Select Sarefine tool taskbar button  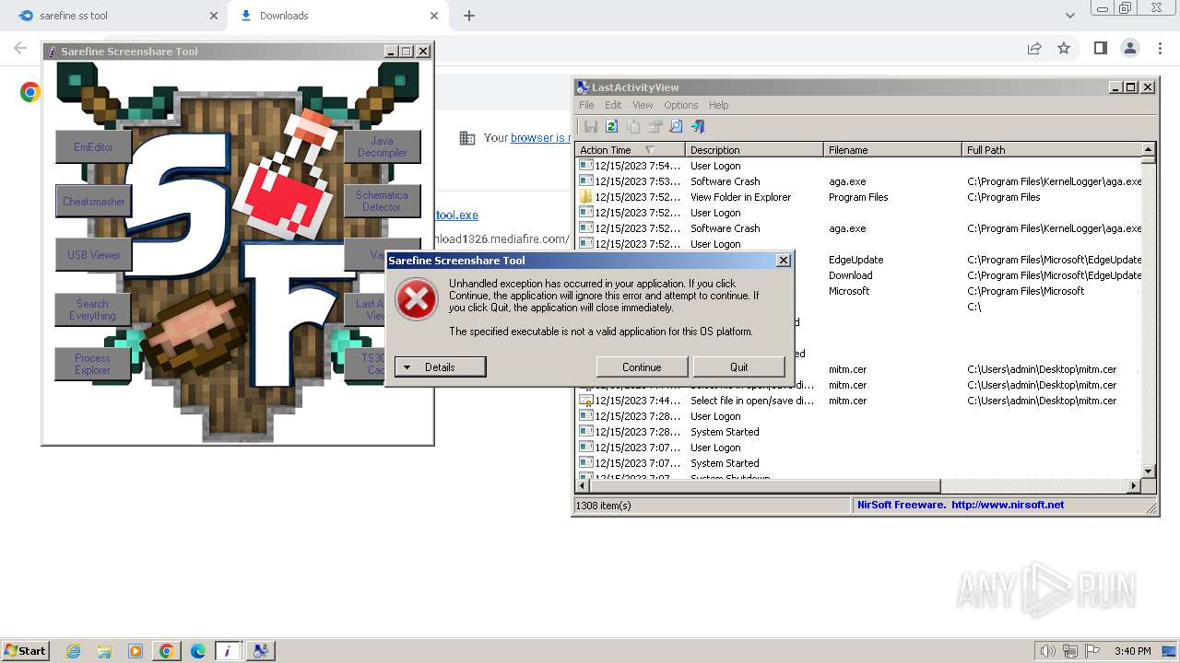tap(228, 651)
